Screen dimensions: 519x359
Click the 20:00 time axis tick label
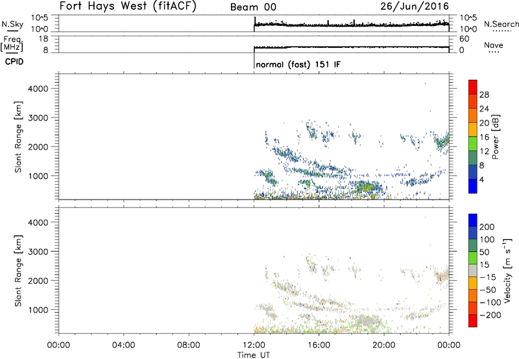(384, 345)
